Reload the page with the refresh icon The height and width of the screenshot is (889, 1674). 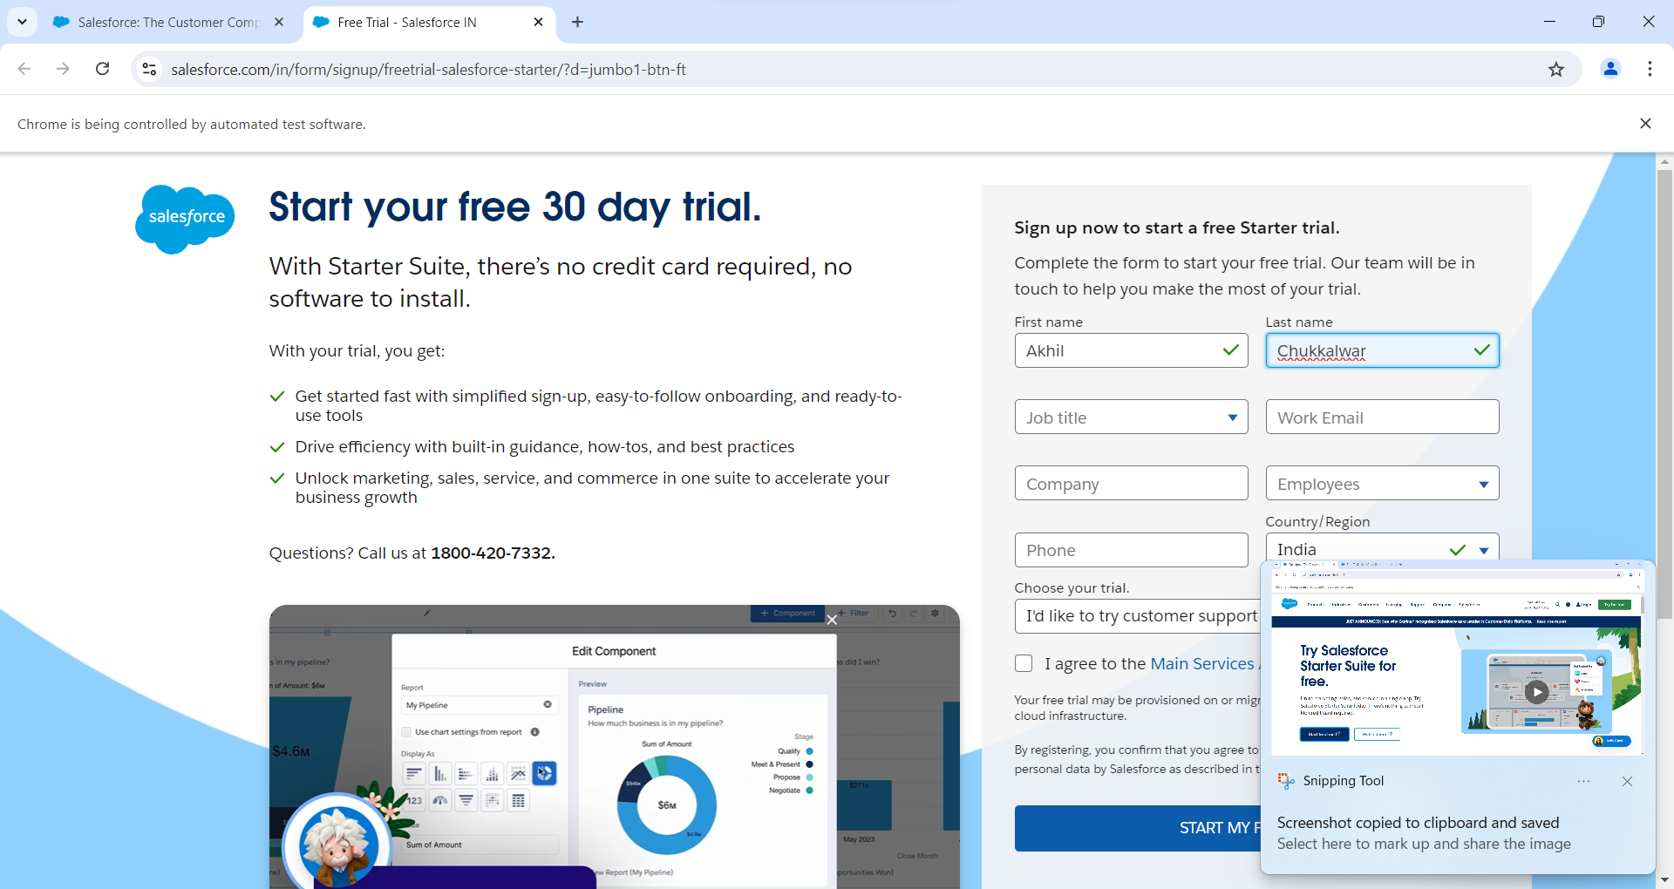[103, 69]
